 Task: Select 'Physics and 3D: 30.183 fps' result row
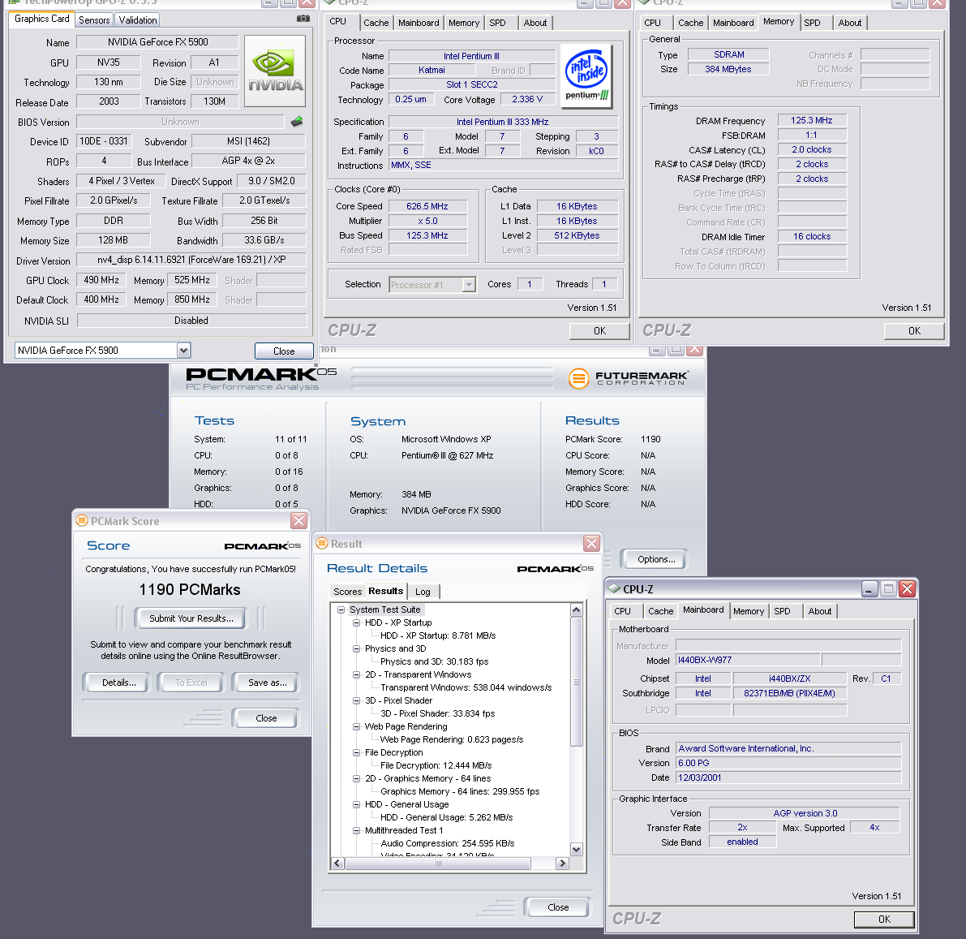(434, 661)
